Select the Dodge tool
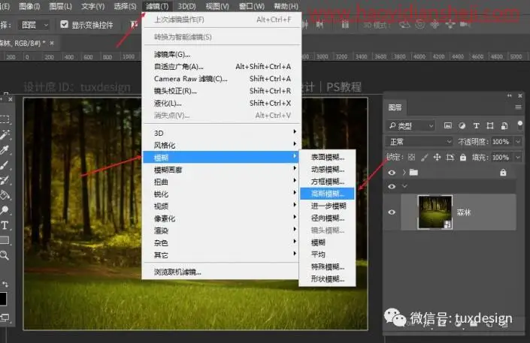This screenshot has height=343, width=530. point(5,210)
